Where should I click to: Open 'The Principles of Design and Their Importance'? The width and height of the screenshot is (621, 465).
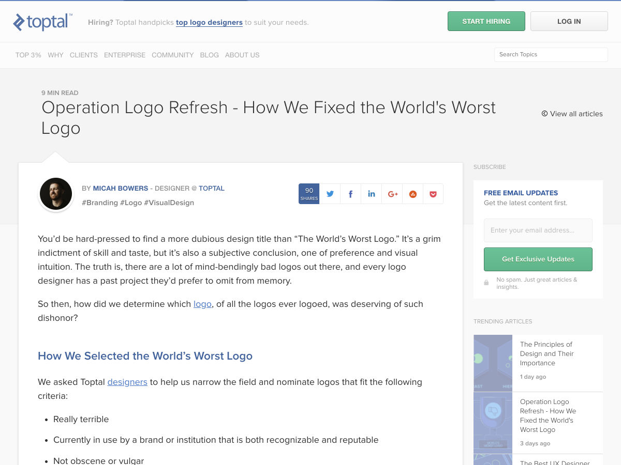547,353
